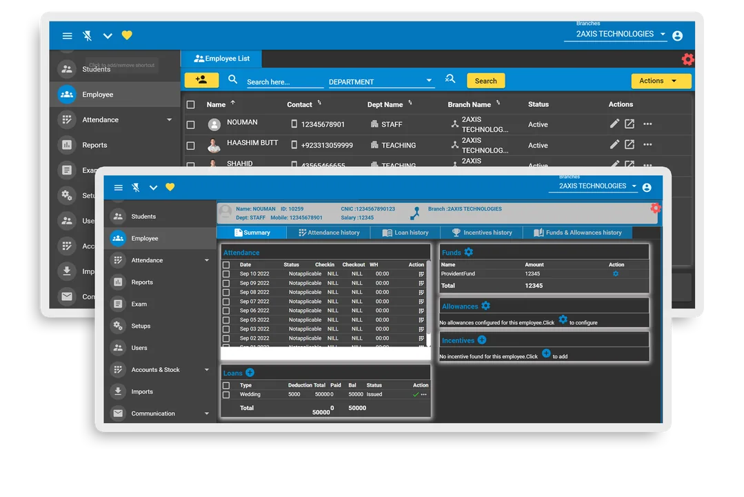
Task: Open more options for NOUMAN row
Action: pos(647,124)
